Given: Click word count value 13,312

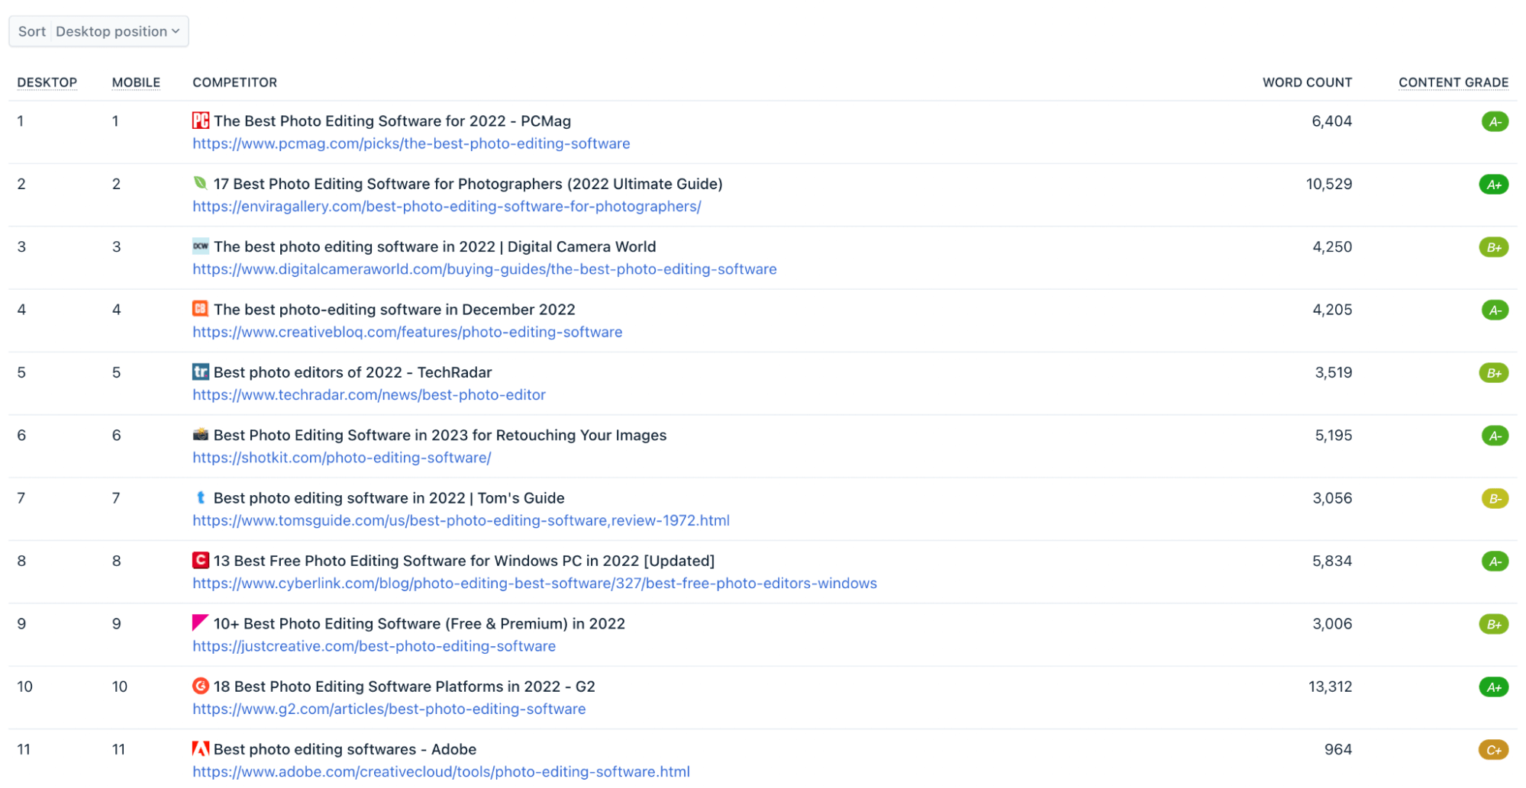Looking at the screenshot, I should [1330, 687].
